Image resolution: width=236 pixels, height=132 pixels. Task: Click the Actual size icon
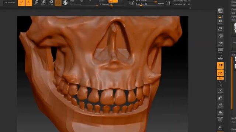point(220,36)
